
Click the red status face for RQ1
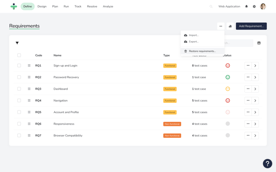[227, 65]
